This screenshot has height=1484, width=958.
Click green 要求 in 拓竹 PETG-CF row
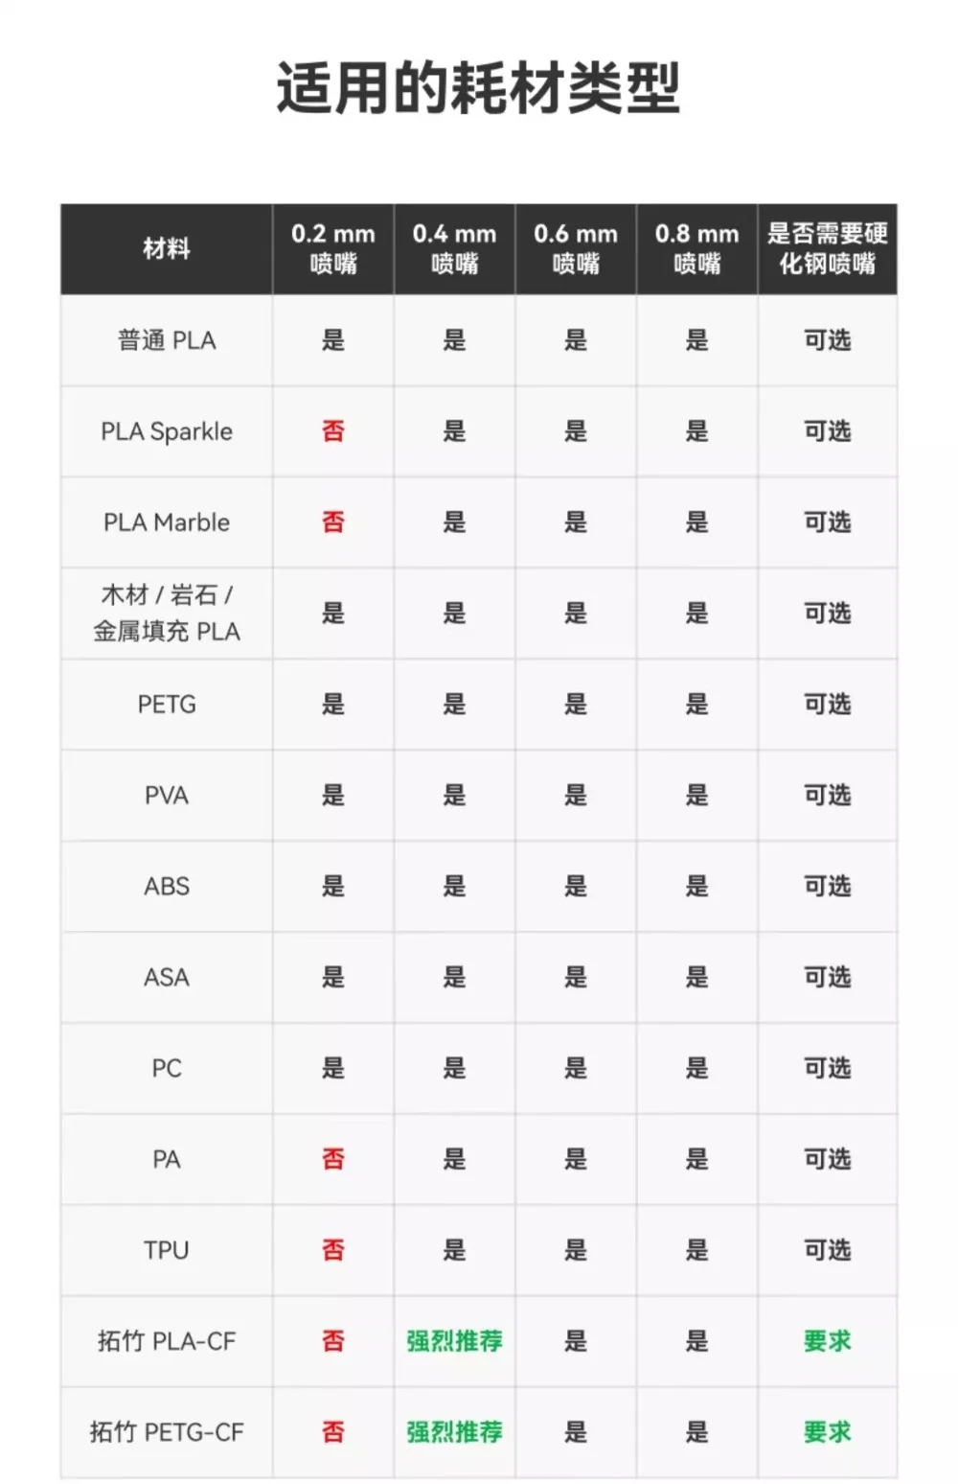pyautogui.click(x=827, y=1432)
